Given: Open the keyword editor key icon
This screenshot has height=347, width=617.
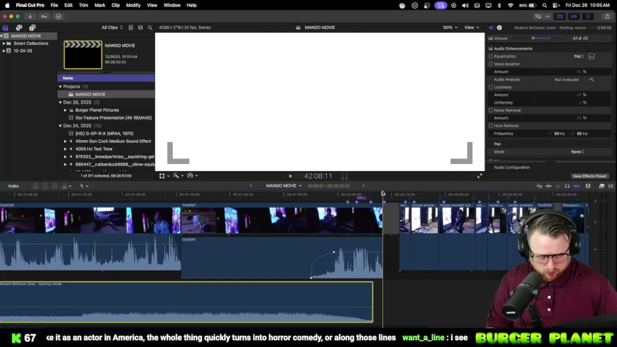Looking at the screenshot, I should click(x=44, y=16).
